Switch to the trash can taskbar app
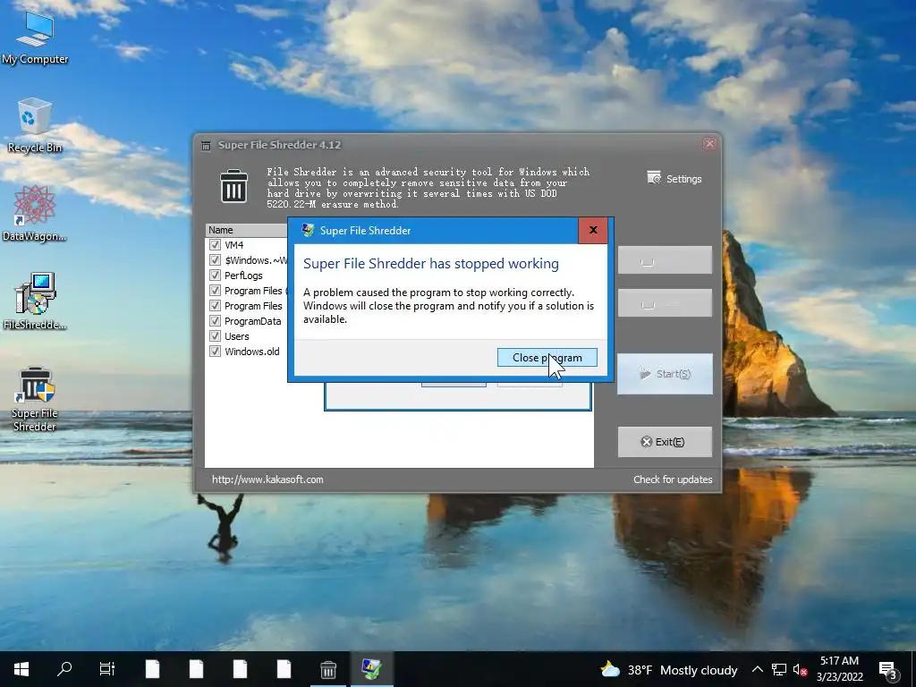This screenshot has height=687, width=916. point(328,669)
